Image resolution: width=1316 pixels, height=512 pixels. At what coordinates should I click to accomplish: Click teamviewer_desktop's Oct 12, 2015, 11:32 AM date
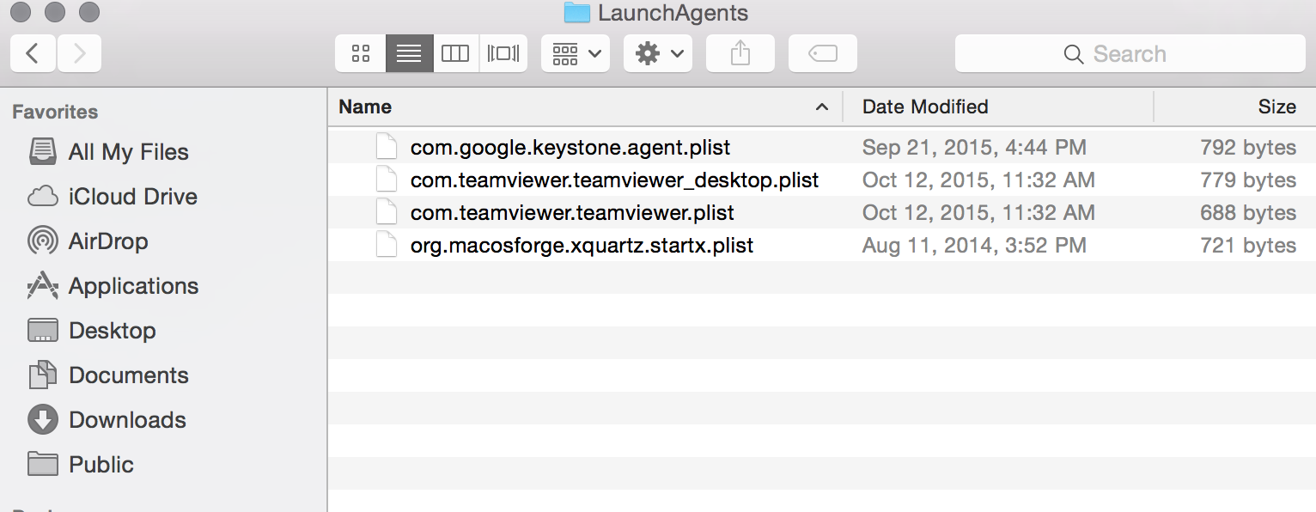[x=978, y=180]
